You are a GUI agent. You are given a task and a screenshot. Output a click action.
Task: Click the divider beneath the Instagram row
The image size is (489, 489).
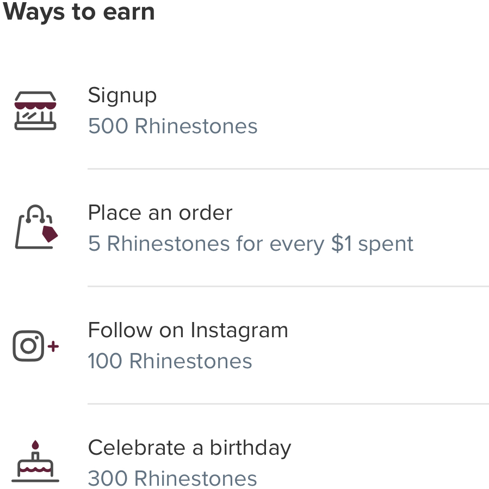pyautogui.click(x=288, y=404)
